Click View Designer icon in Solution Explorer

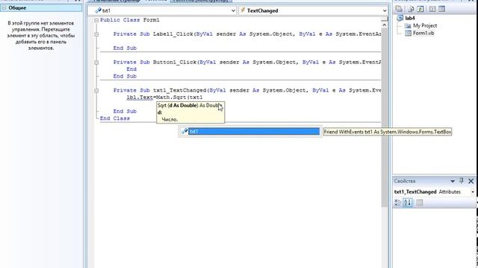[x=441, y=9]
